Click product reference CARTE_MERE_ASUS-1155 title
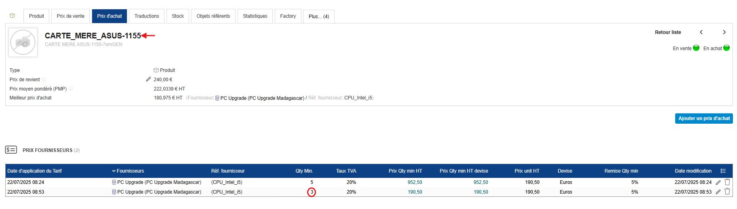This screenshot has height=209, width=737. pyautogui.click(x=93, y=36)
